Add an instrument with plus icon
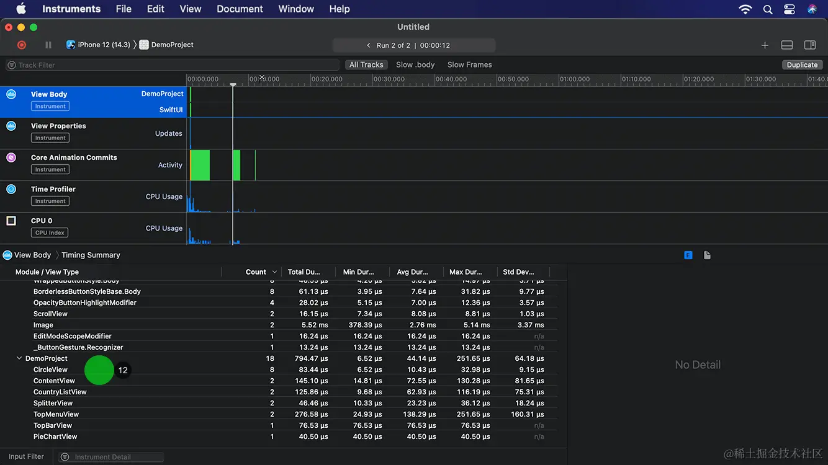The height and width of the screenshot is (465, 828). click(x=765, y=45)
